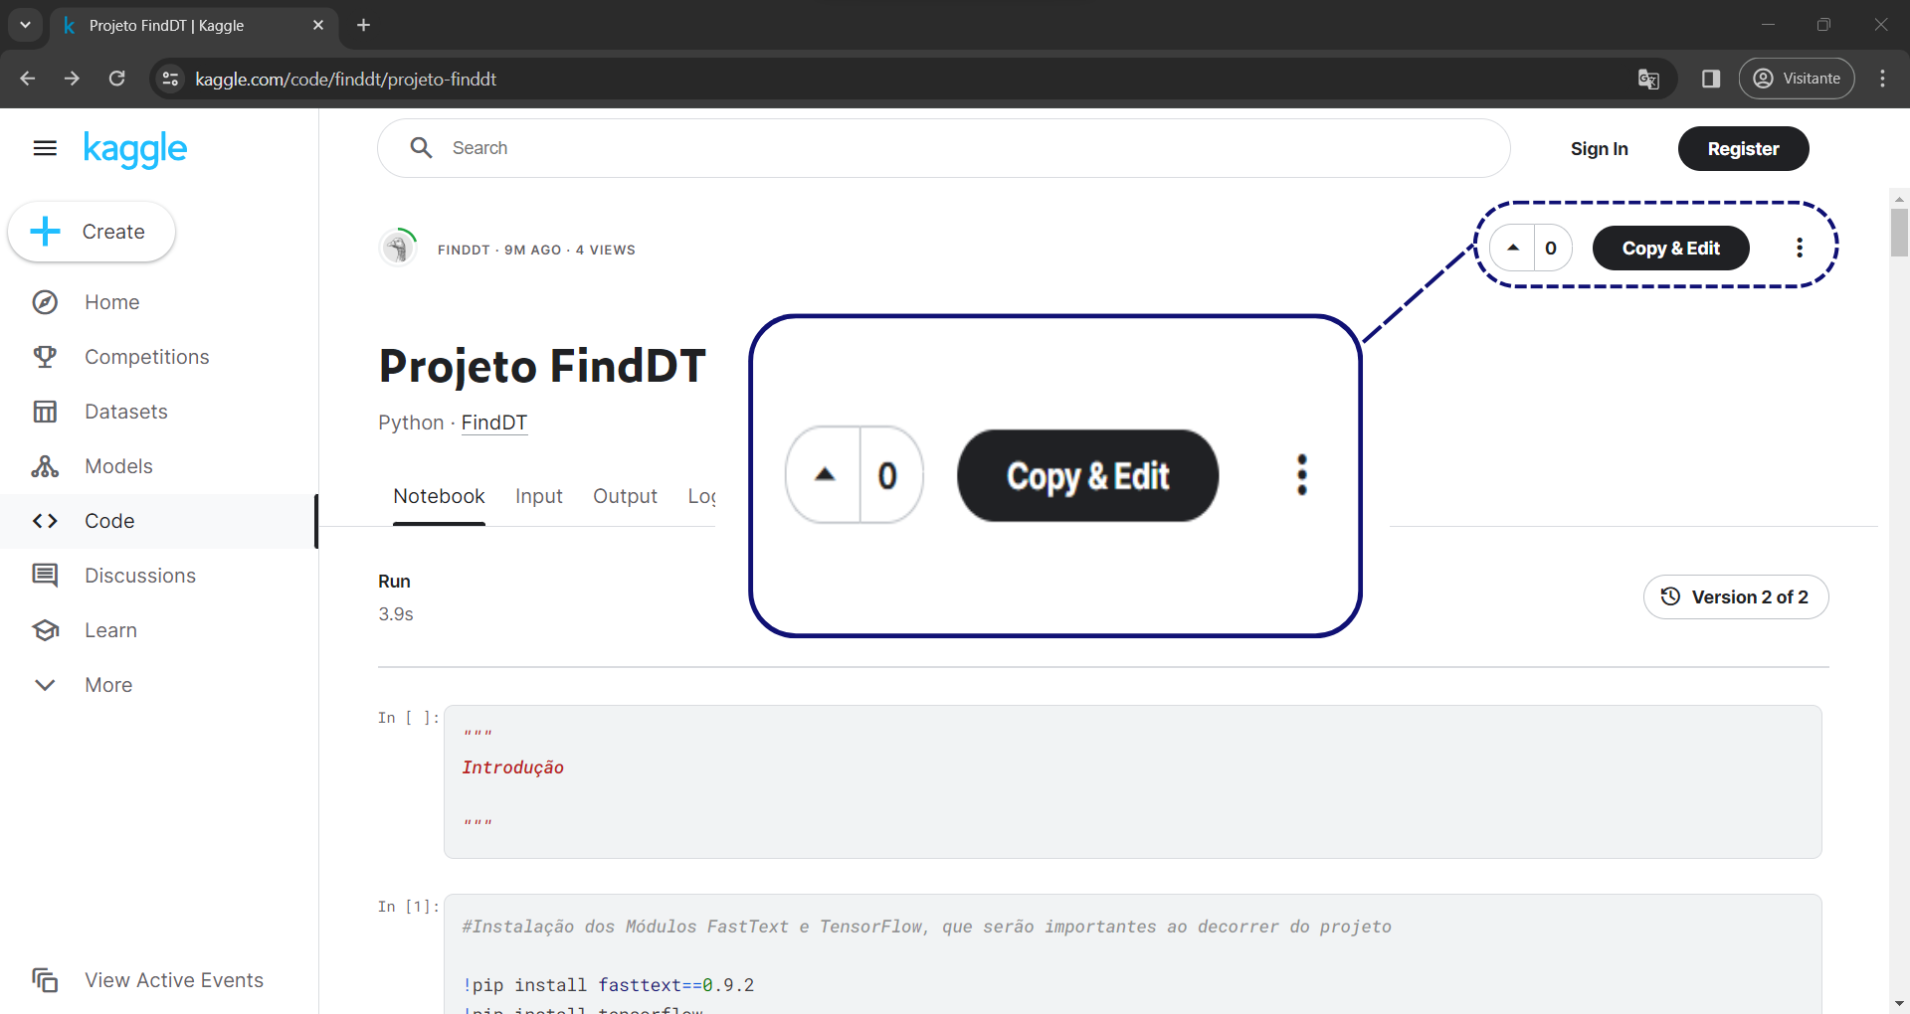Open Discussions in the sidebar
Screen dimensions: 1910x1014
click(x=139, y=576)
